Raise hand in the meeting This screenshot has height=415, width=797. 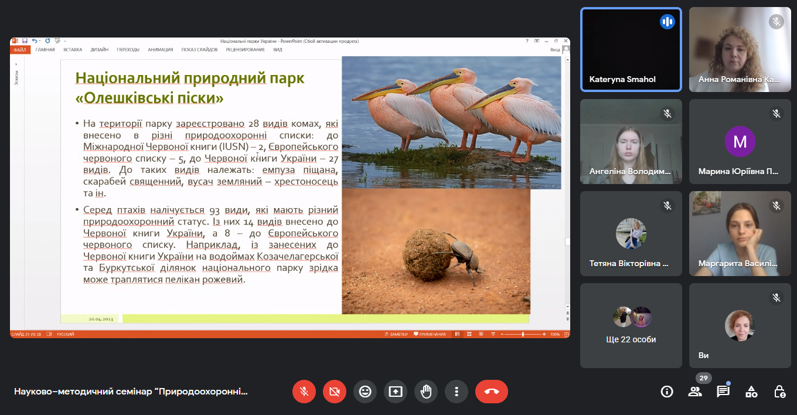coord(426,392)
